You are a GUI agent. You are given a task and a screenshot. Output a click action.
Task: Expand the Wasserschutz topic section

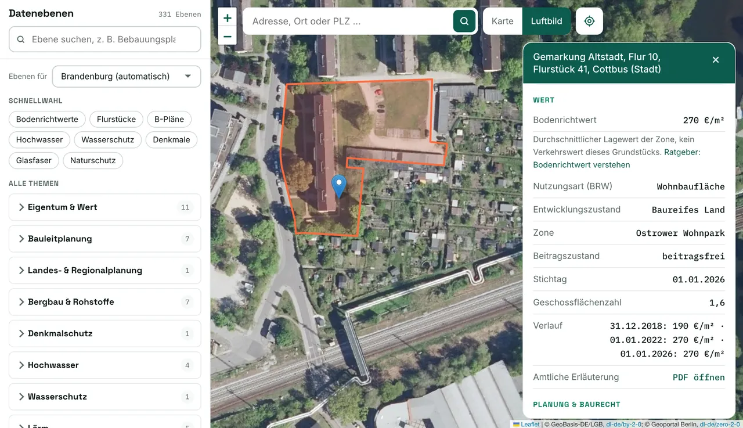pyautogui.click(x=104, y=397)
